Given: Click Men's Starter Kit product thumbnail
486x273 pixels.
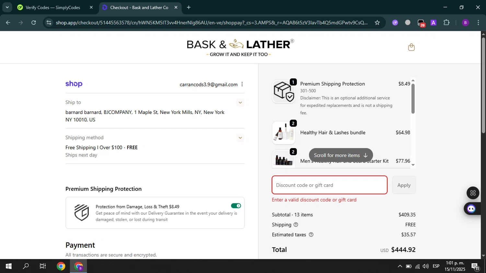Looking at the screenshot, I should (283, 159).
